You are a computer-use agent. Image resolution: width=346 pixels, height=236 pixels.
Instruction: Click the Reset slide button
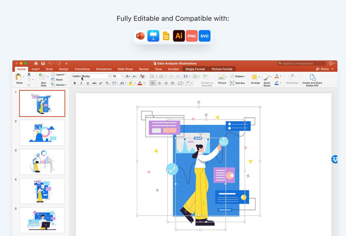click(59, 80)
